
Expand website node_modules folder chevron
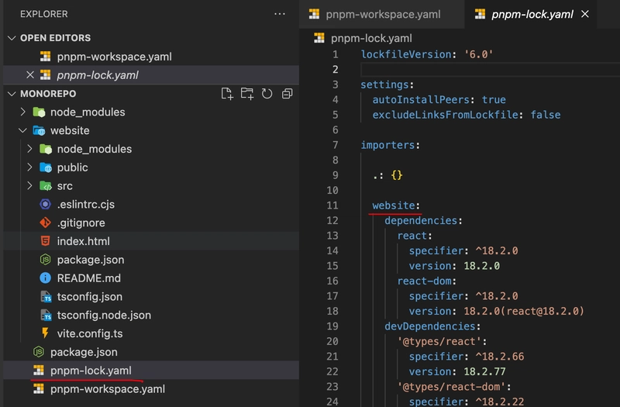click(x=29, y=149)
